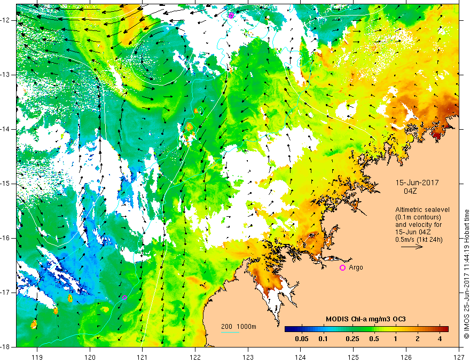
Task: Click the '-13' latitude axis label
Action: coord(6,75)
